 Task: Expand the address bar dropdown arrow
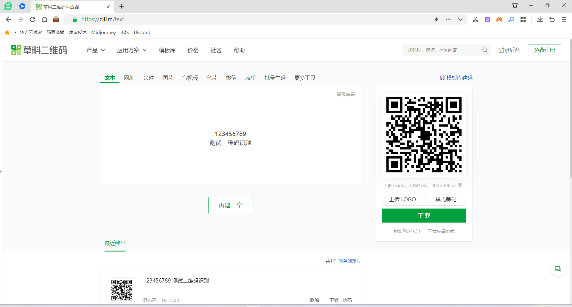[x=460, y=19]
